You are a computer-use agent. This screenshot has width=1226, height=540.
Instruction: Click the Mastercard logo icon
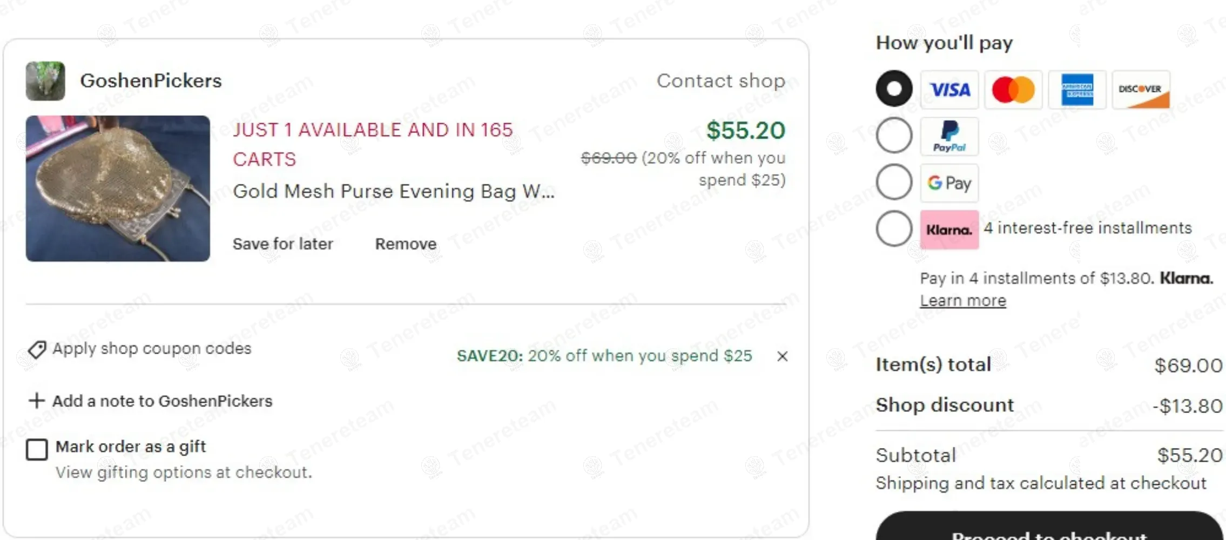click(1013, 89)
